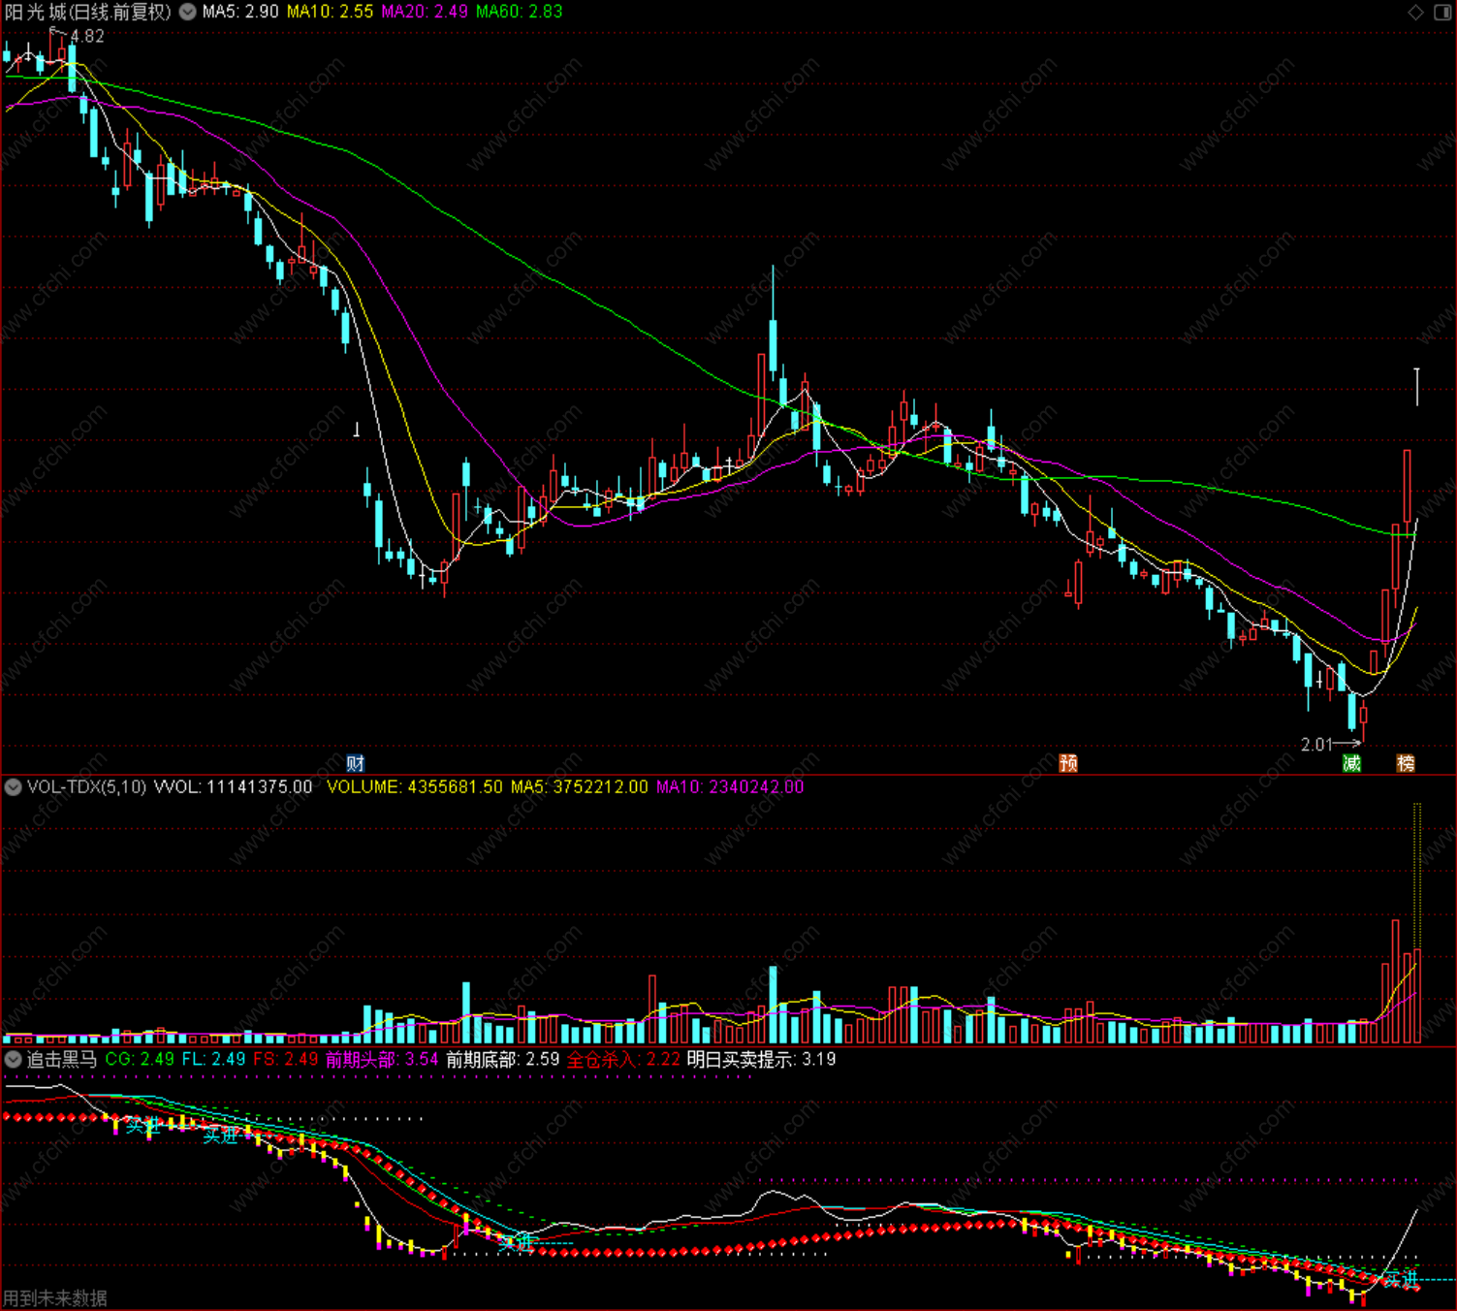
Task: Click the 全仓杀入: 2.22 label
Action: tap(623, 1059)
